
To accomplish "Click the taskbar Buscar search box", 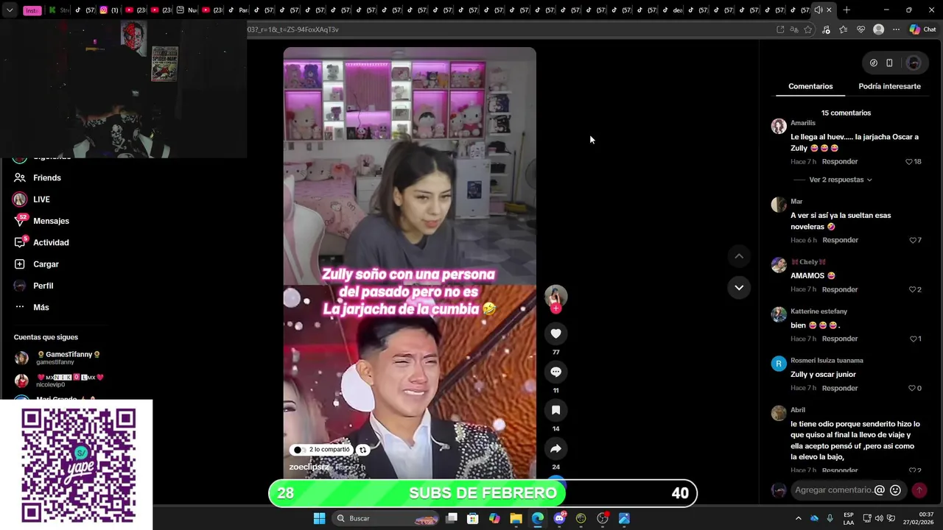I will pyautogui.click(x=386, y=518).
